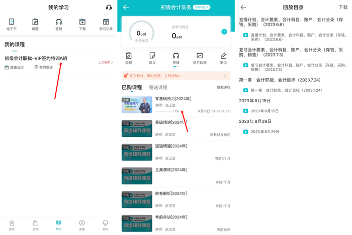Image resolution: width=352 pixels, height=235 pixels.
Task: Tap arrow button on study time card
Action: pyautogui.click(x=224, y=32)
